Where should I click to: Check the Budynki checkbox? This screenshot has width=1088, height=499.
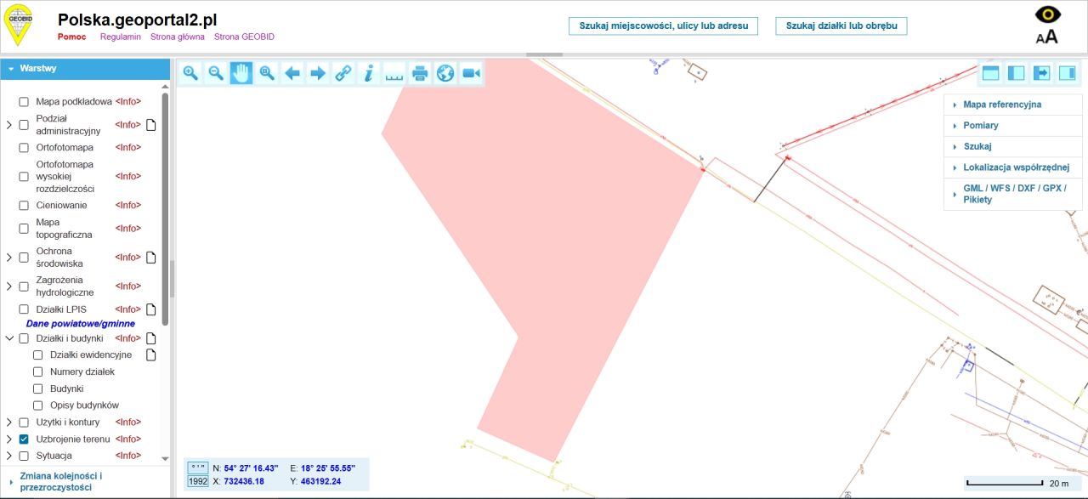(x=37, y=388)
